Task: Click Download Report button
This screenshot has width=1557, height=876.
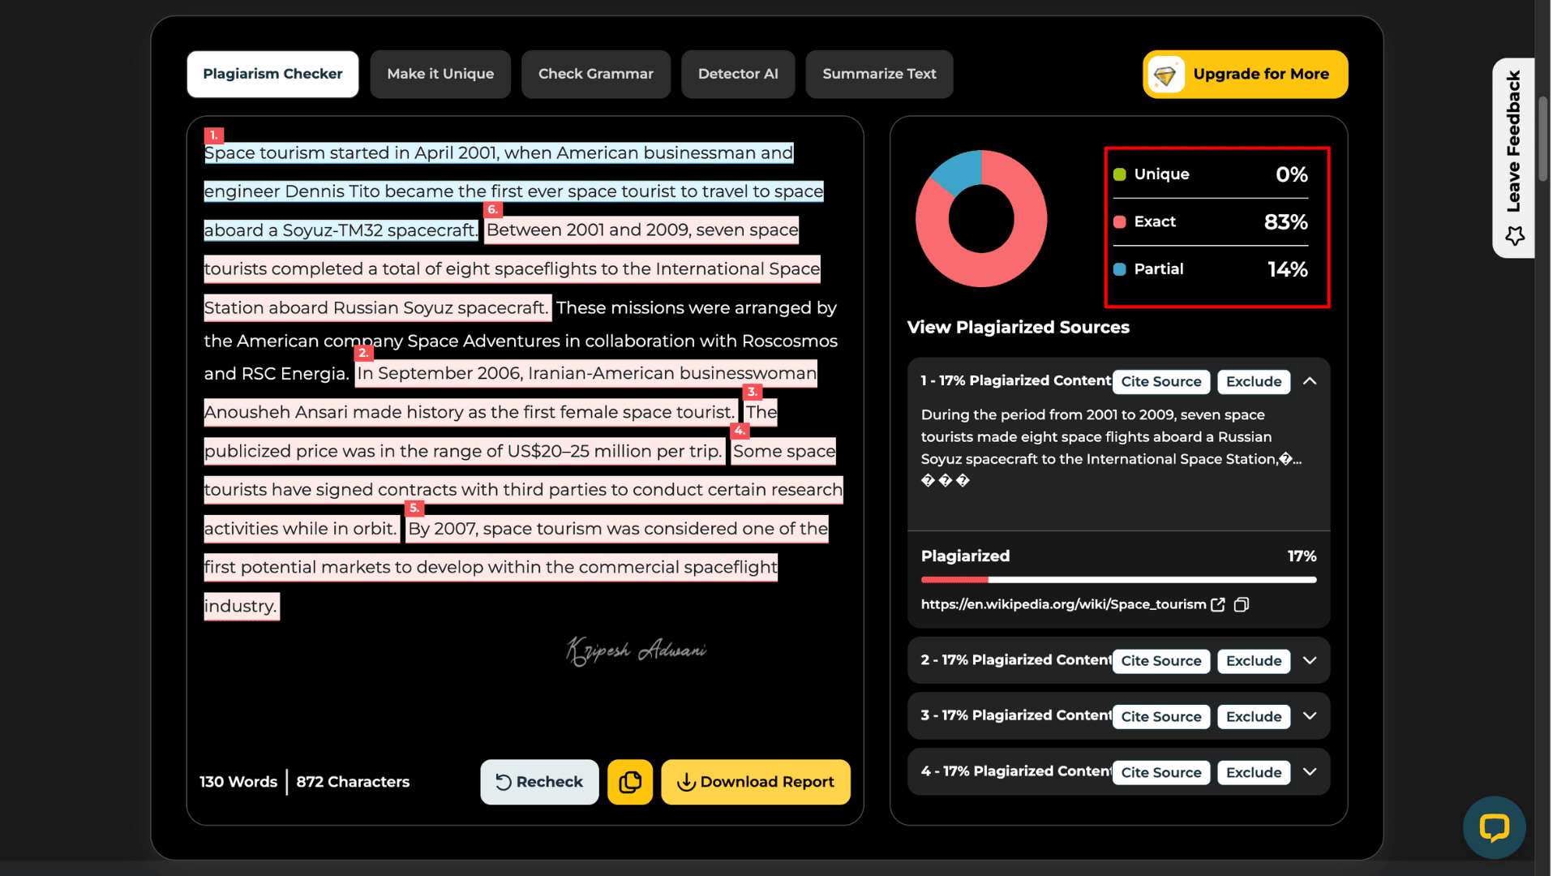Action: click(755, 782)
